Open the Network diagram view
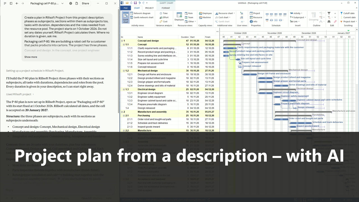The image size is (359, 202). pyautogui.click(x=140, y=13)
